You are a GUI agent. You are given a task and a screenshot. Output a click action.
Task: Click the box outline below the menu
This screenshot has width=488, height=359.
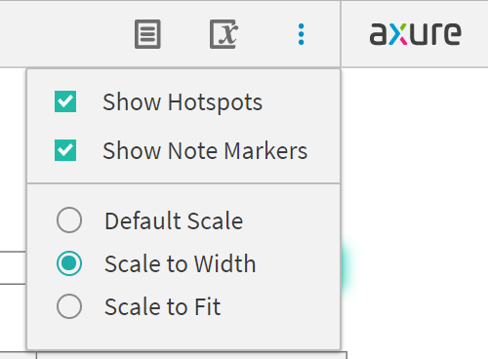[x=192, y=355]
